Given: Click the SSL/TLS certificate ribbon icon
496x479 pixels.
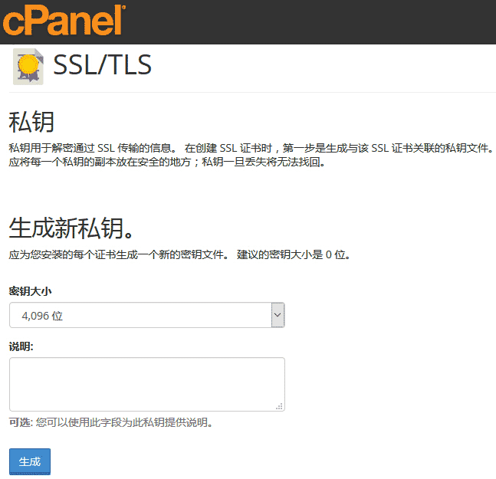Looking at the screenshot, I should tap(28, 67).
